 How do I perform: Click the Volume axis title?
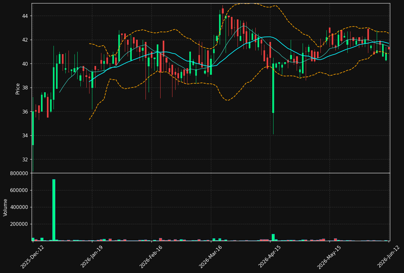[x=6, y=207]
